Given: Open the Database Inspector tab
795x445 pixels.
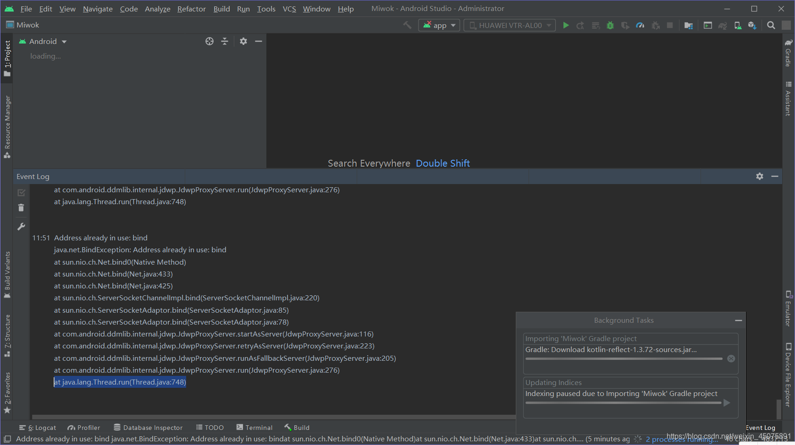Looking at the screenshot, I should [x=148, y=428].
